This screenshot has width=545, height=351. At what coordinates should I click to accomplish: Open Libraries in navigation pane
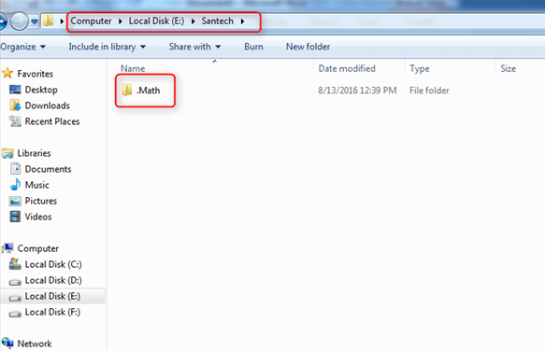[34, 153]
